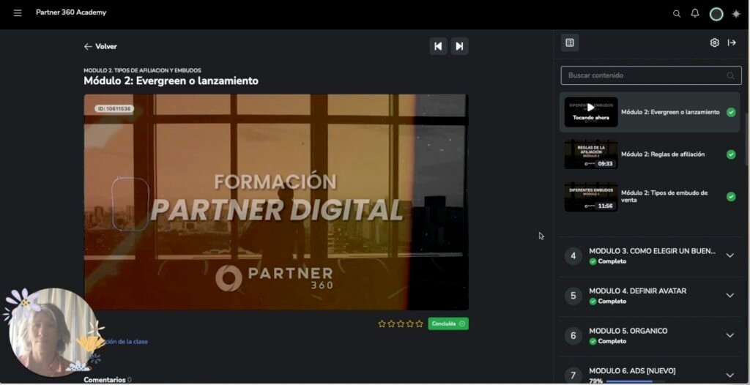Rate the class five stars
The image size is (750, 385).
coord(420,324)
